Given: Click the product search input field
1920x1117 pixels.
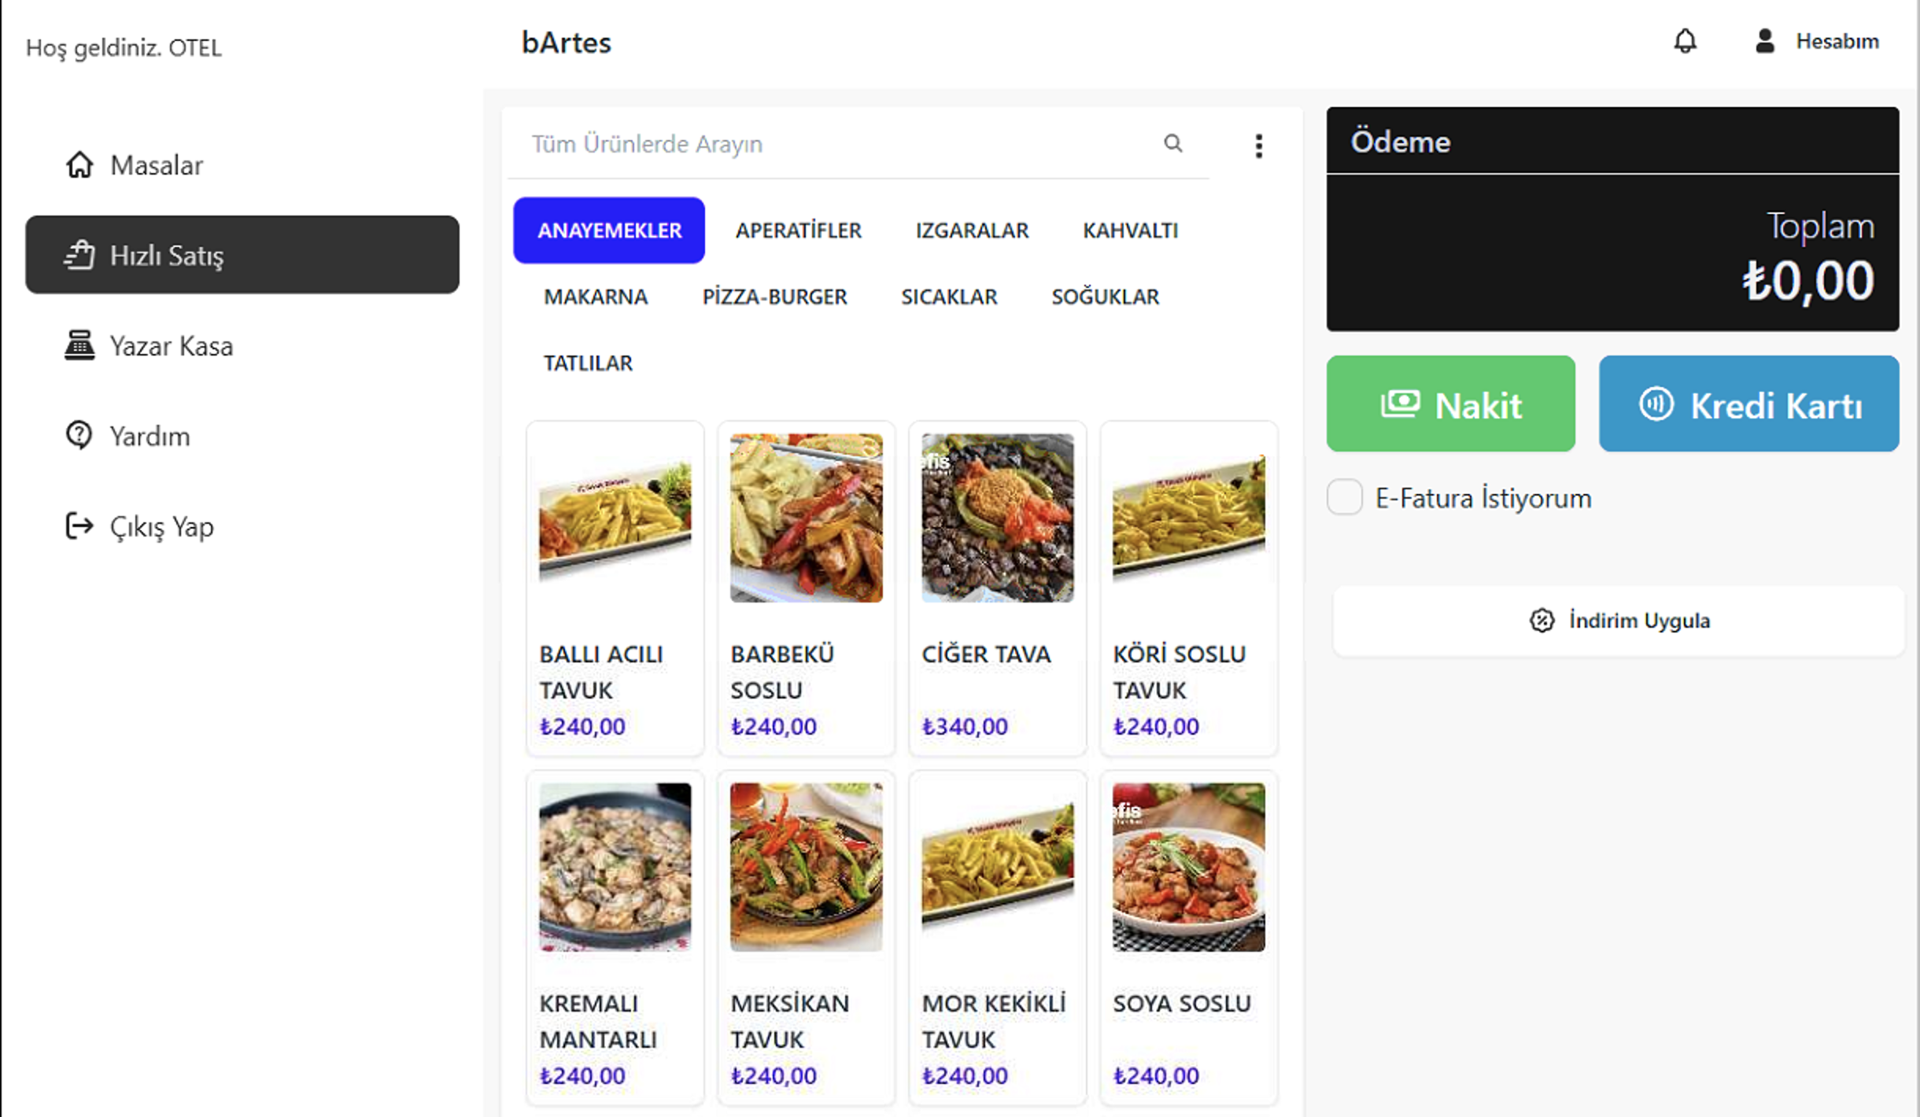Looking at the screenshot, I should [x=834, y=144].
